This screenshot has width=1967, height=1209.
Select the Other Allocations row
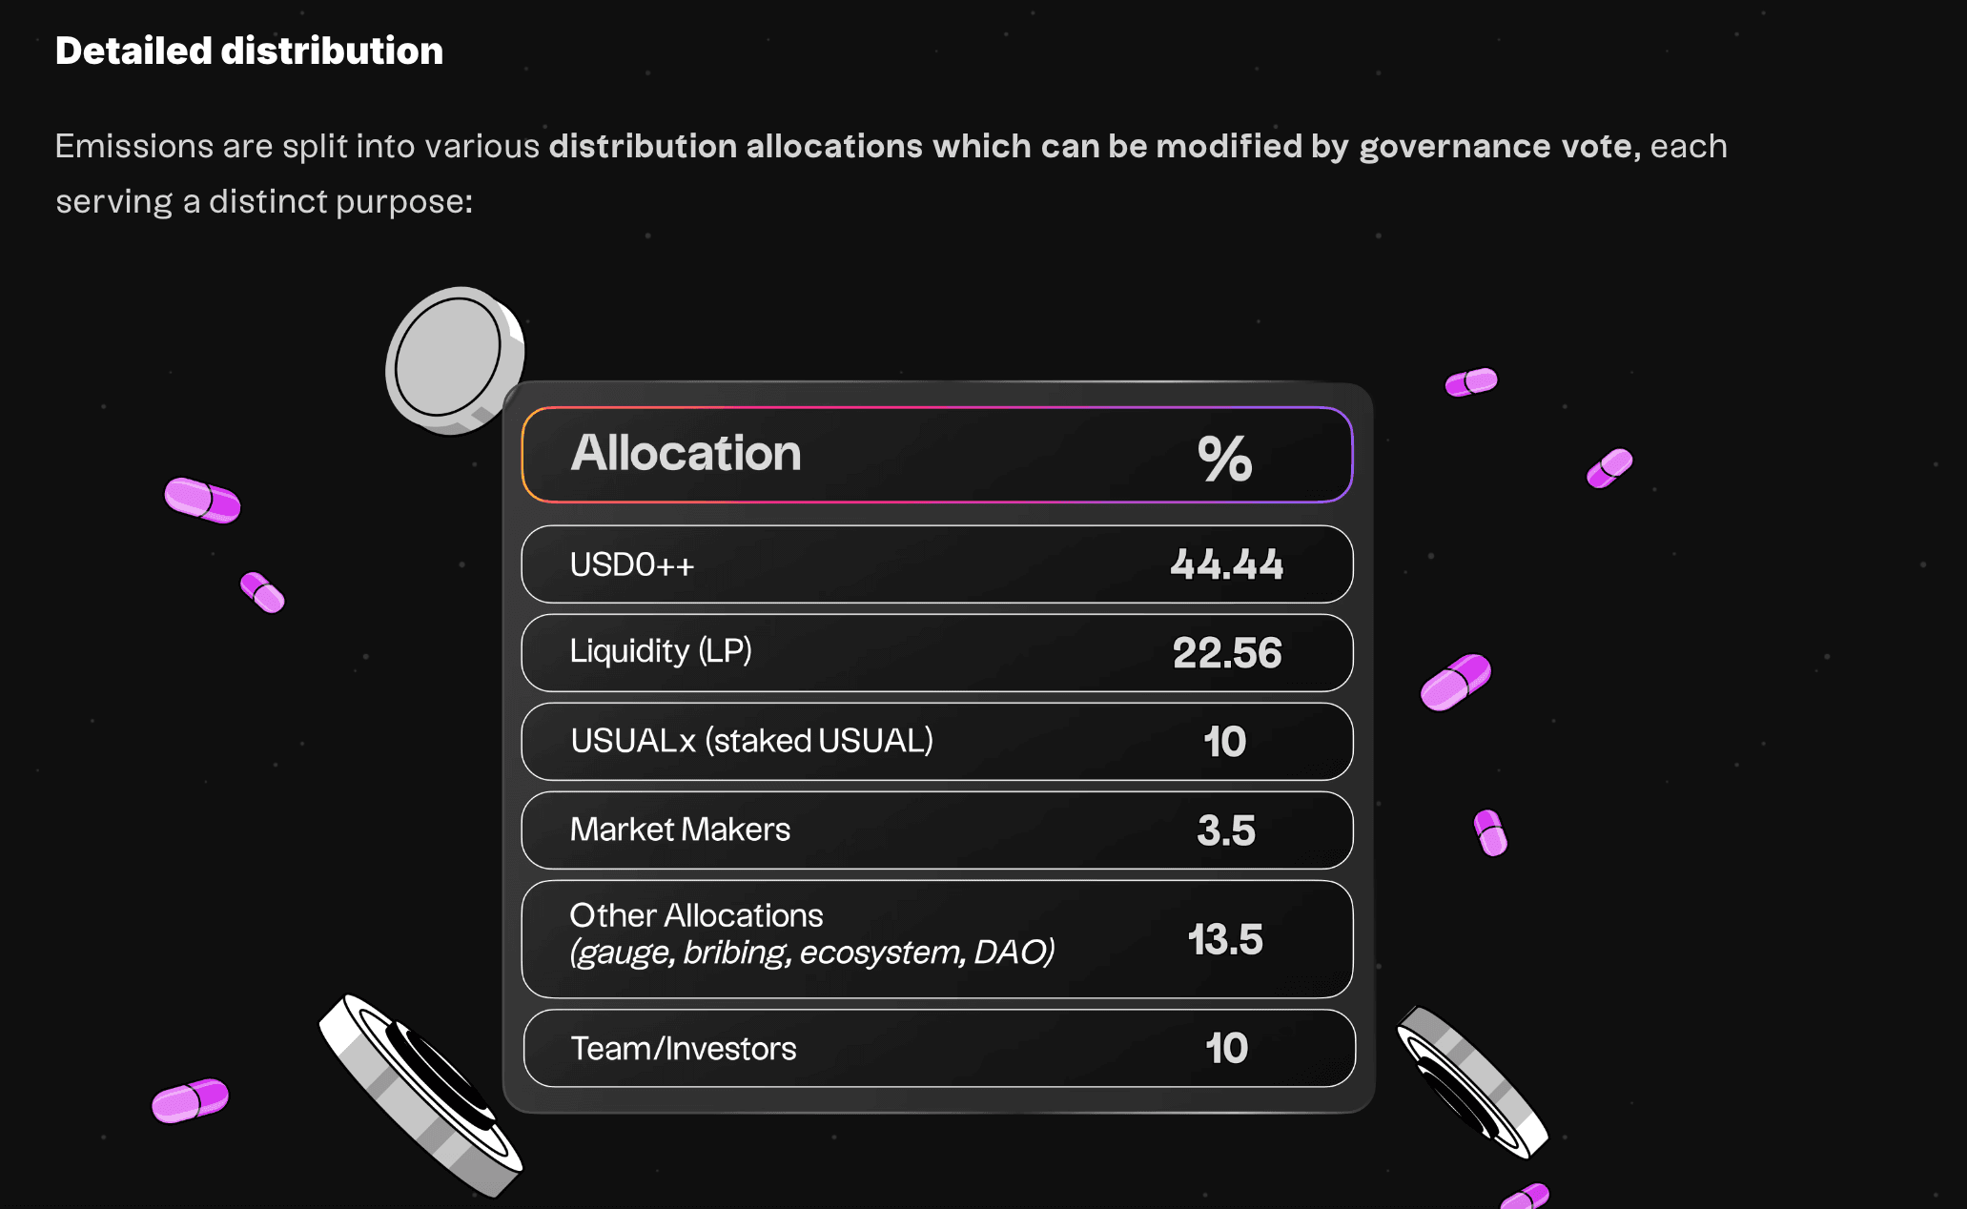click(x=937, y=939)
